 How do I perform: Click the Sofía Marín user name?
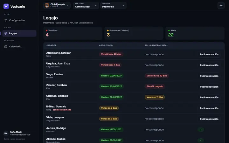coord(16,132)
